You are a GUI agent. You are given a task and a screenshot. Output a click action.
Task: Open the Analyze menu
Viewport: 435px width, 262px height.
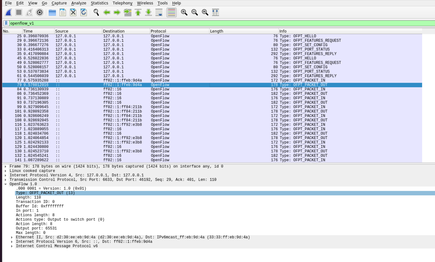click(x=79, y=3)
